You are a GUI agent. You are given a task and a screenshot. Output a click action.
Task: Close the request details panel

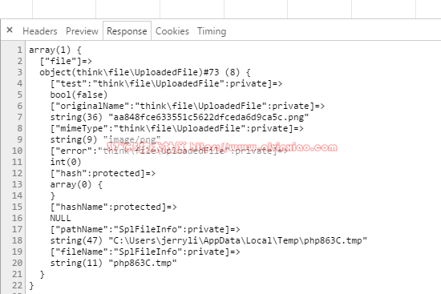point(10,30)
